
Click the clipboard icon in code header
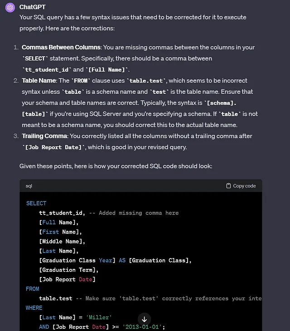coord(228,186)
